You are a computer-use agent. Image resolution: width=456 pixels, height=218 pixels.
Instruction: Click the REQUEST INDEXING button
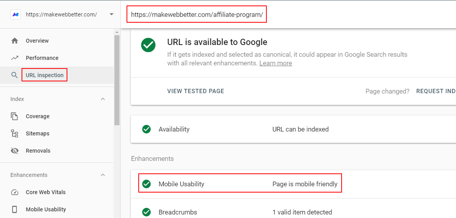click(436, 91)
